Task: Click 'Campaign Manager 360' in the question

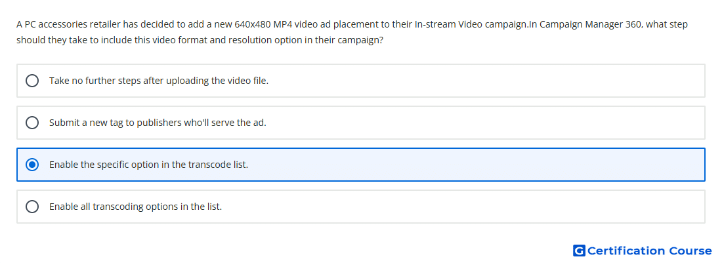Action: pyautogui.click(x=590, y=24)
